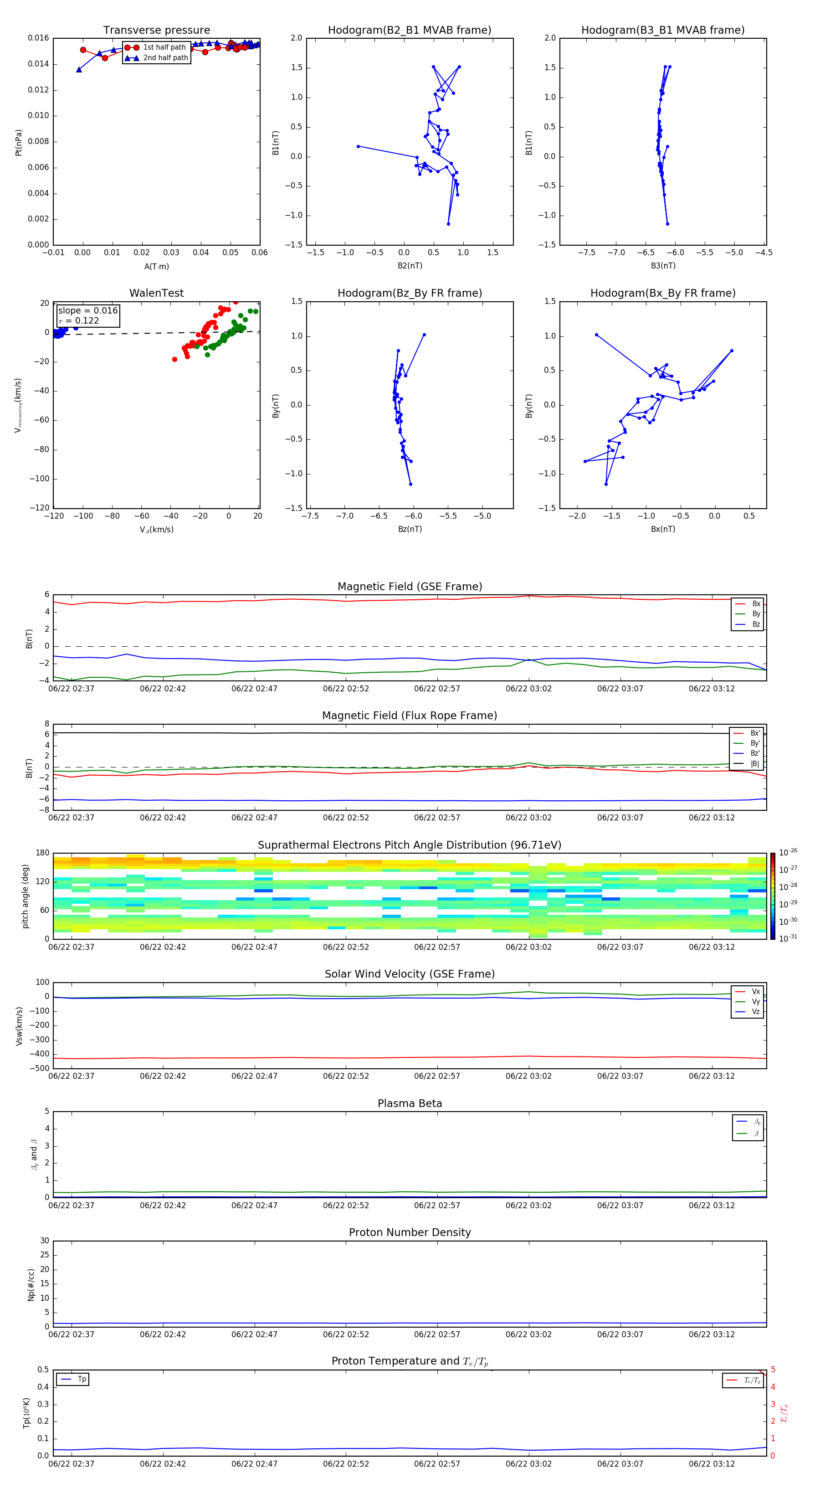Click the "Proton Number Density" title
820x1504 pixels.
(x=410, y=1232)
